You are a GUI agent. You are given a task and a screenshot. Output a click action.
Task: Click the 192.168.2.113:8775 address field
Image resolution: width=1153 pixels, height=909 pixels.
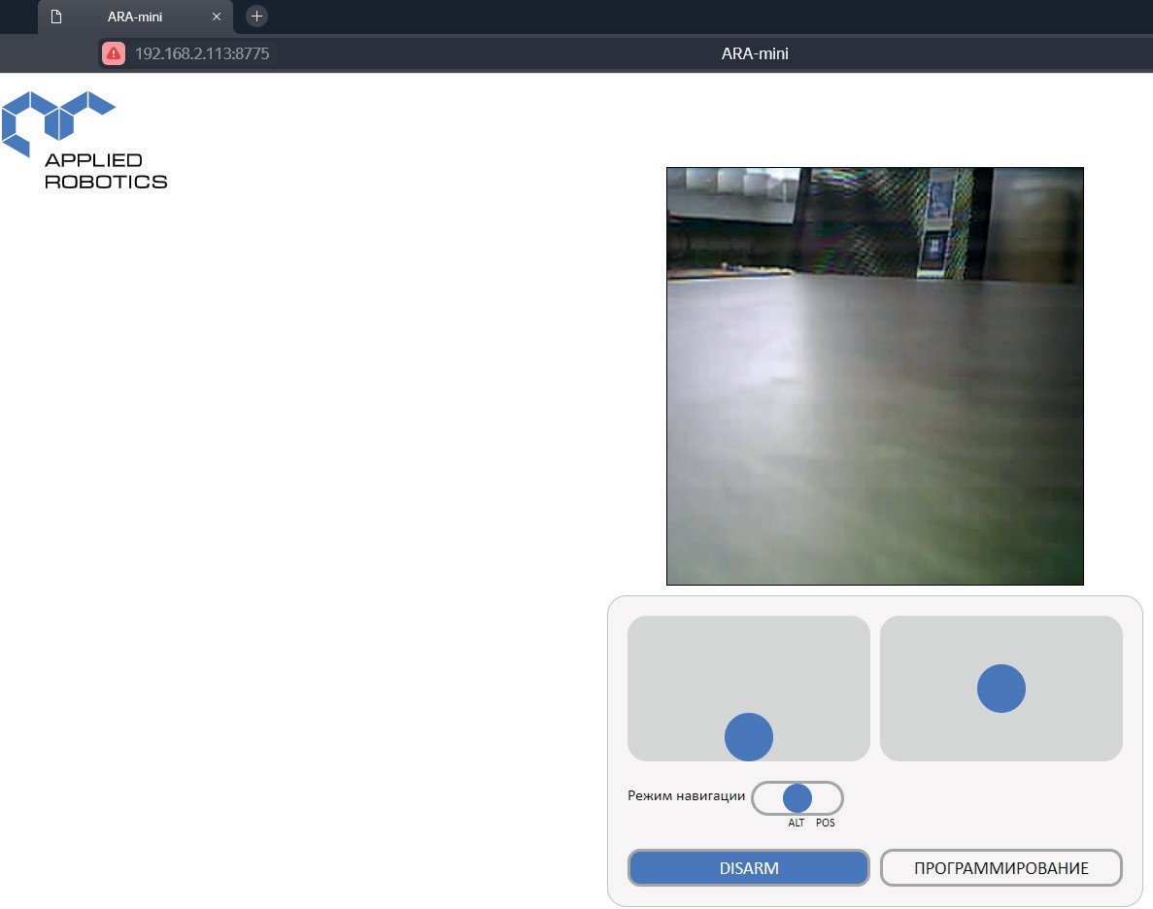202,53
